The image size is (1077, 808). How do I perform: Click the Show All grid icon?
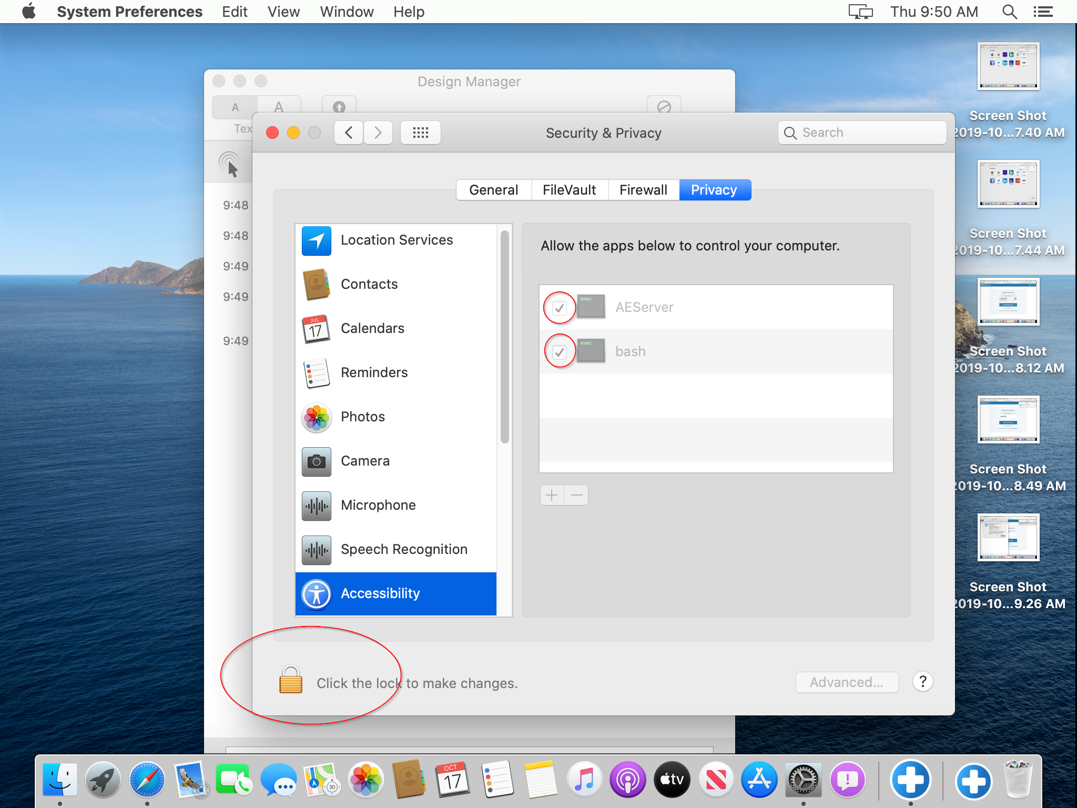click(420, 133)
